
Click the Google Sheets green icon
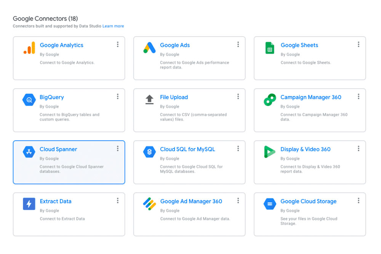(x=270, y=48)
